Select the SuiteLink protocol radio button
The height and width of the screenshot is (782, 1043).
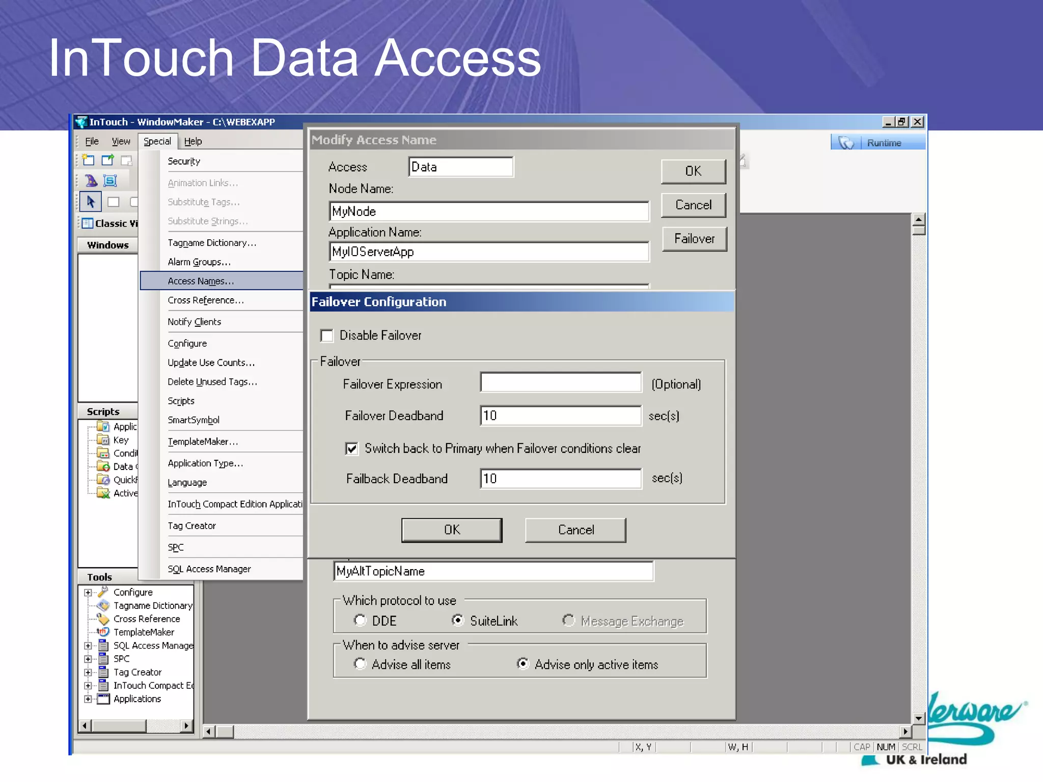[458, 620]
